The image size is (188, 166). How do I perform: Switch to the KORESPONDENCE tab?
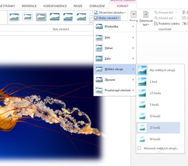[55, 6]
